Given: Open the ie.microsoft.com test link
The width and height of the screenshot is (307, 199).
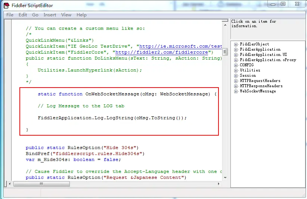Looking at the screenshot, I should point(180,46).
